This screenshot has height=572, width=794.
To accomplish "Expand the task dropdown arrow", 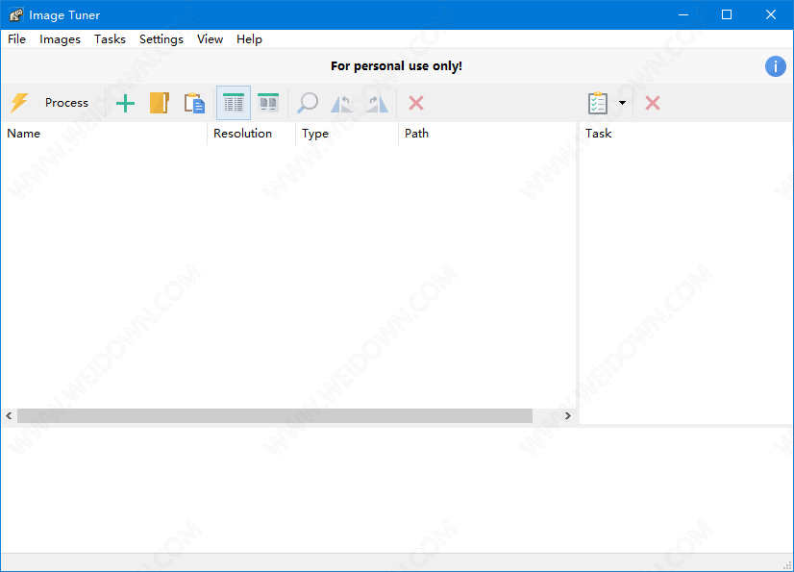I will [622, 103].
